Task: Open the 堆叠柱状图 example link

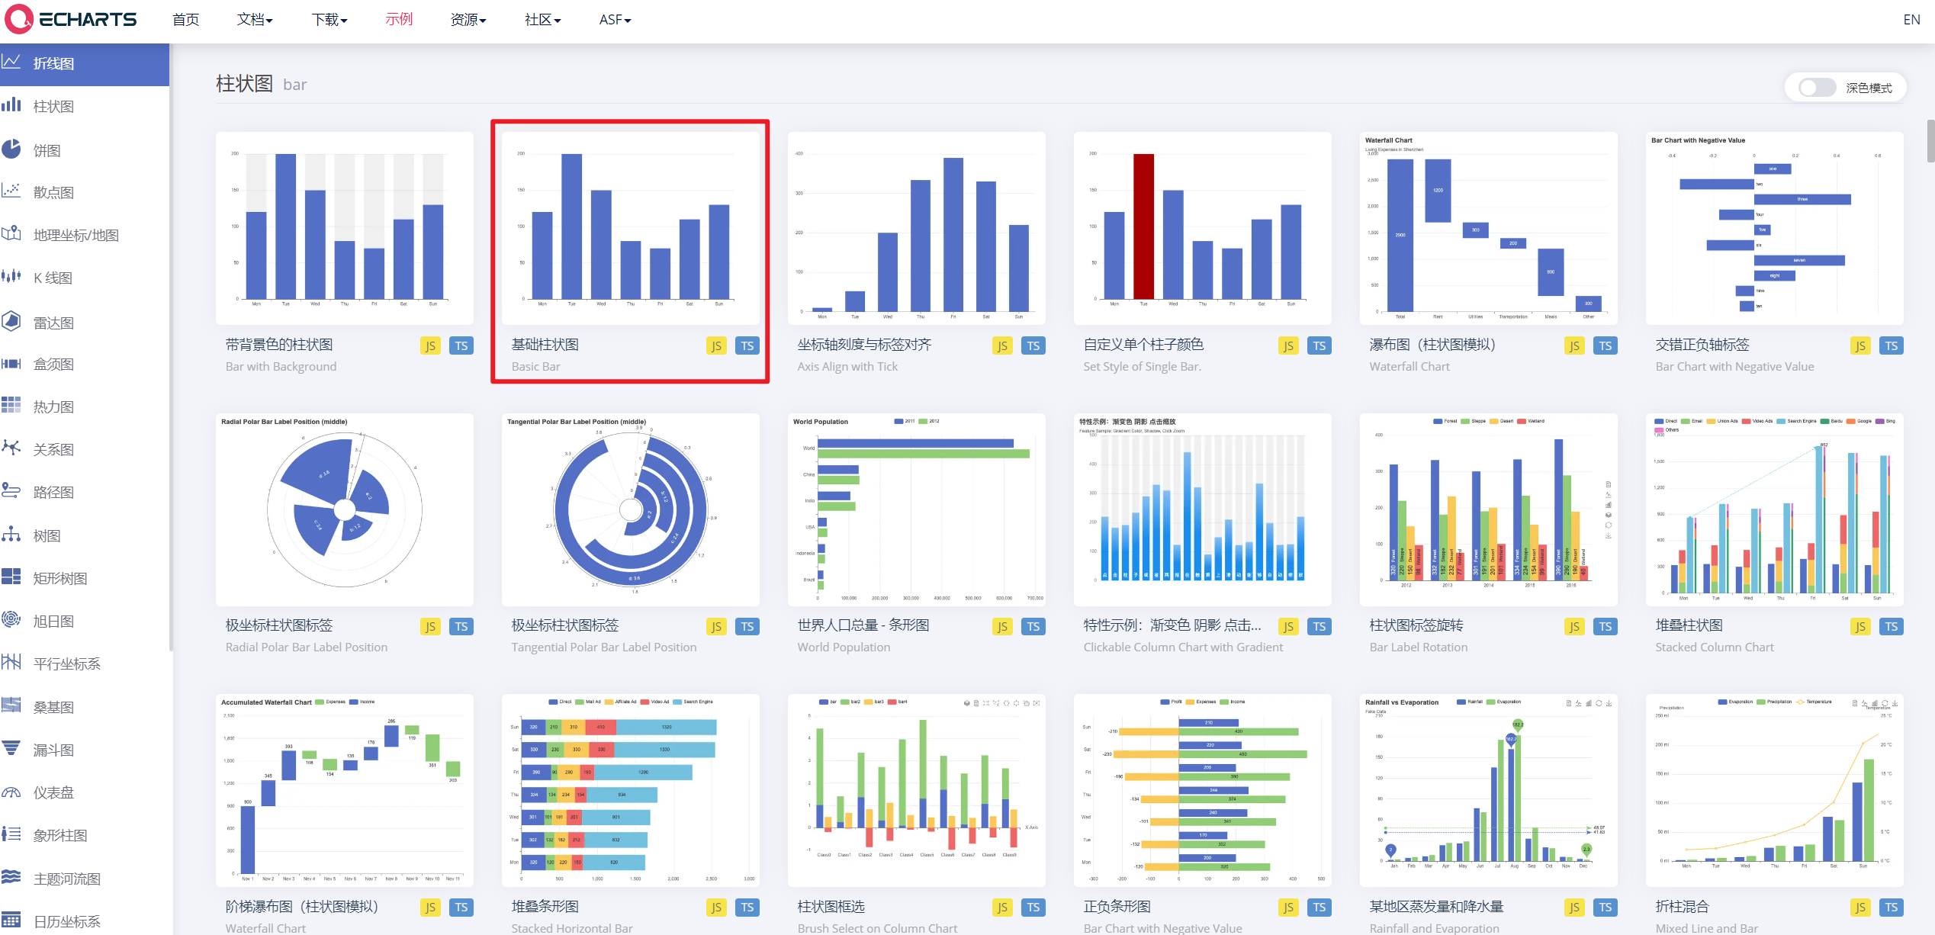Action: tap(1691, 625)
